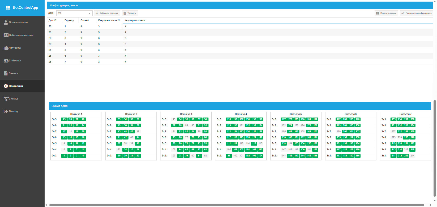Apply changes with Применить конфигурацию
The image size is (437, 207).
point(417,13)
